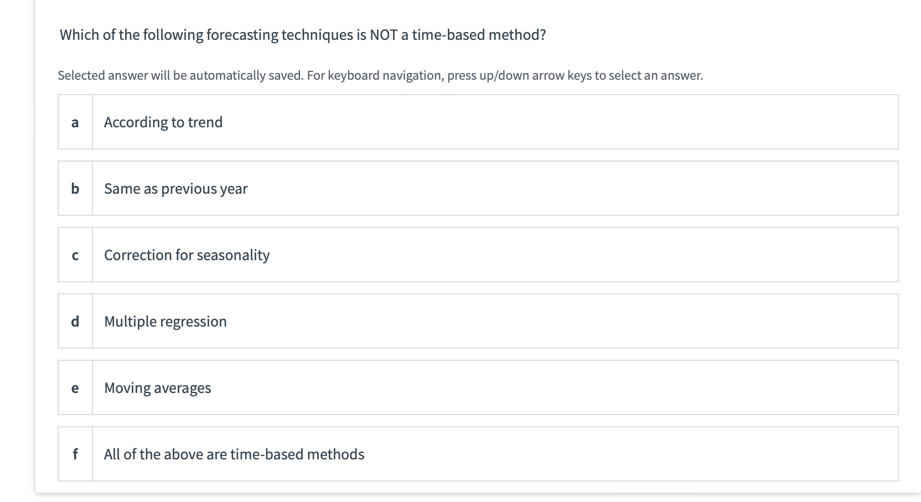Click the letter cell labeled f
Viewport: 921px width, 502px height.
tap(75, 454)
